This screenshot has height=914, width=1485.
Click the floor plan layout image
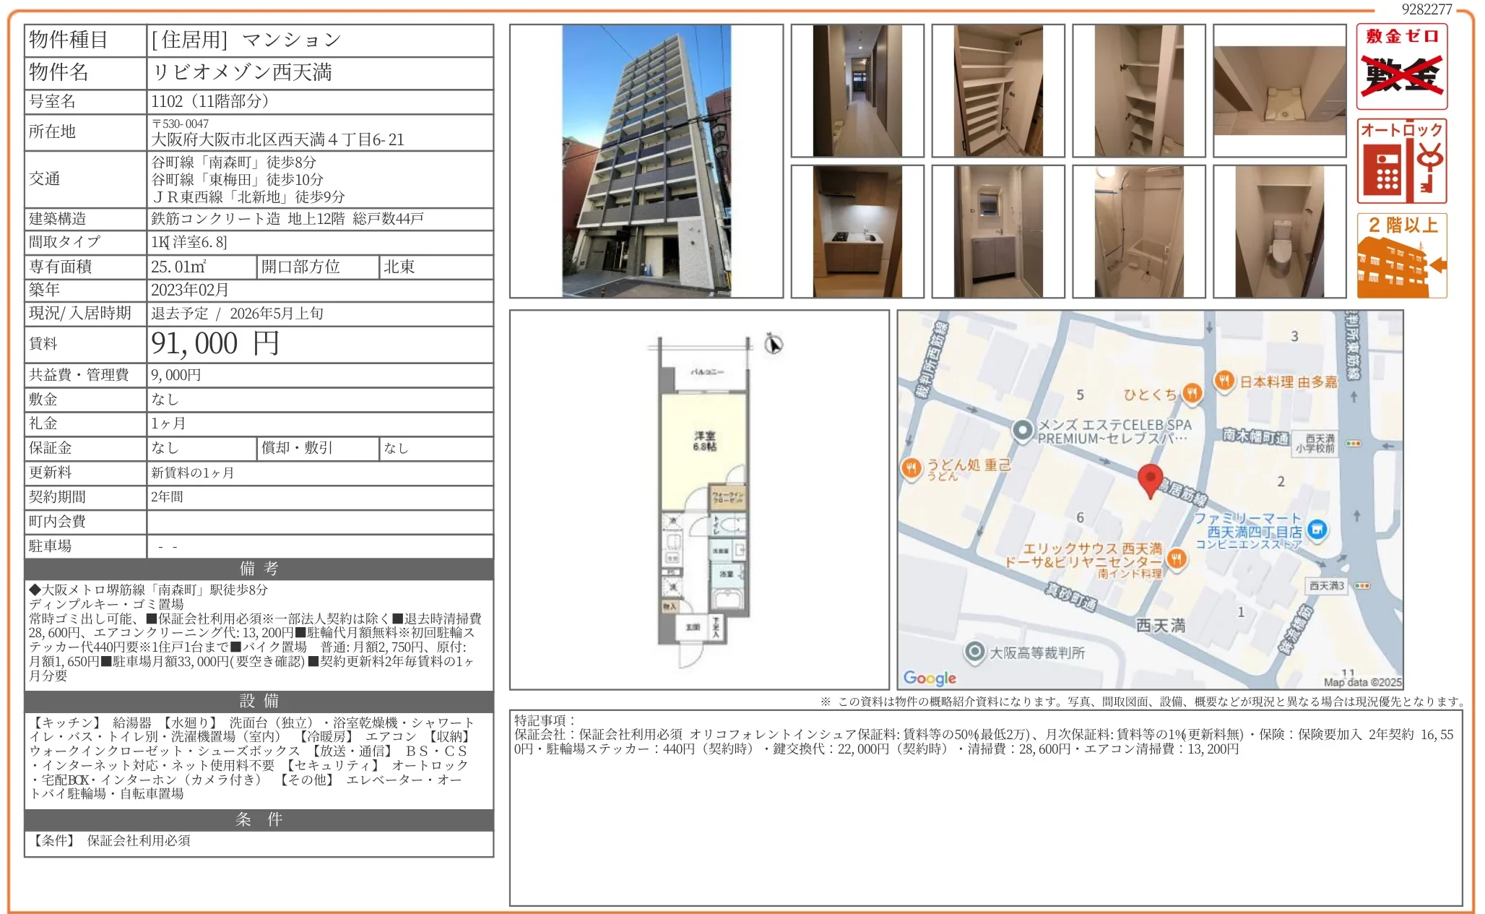698,499
